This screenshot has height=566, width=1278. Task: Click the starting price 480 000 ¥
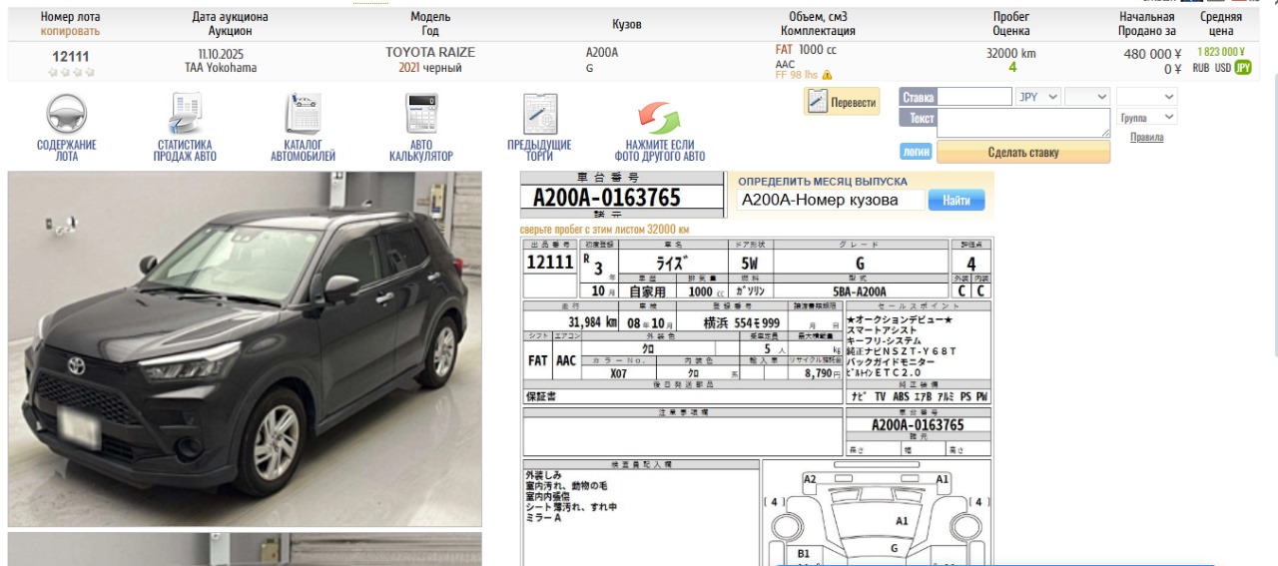tap(1153, 54)
